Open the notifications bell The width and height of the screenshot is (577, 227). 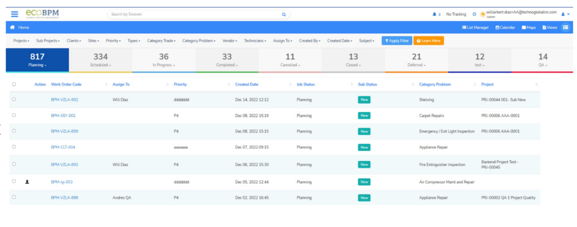tap(434, 14)
